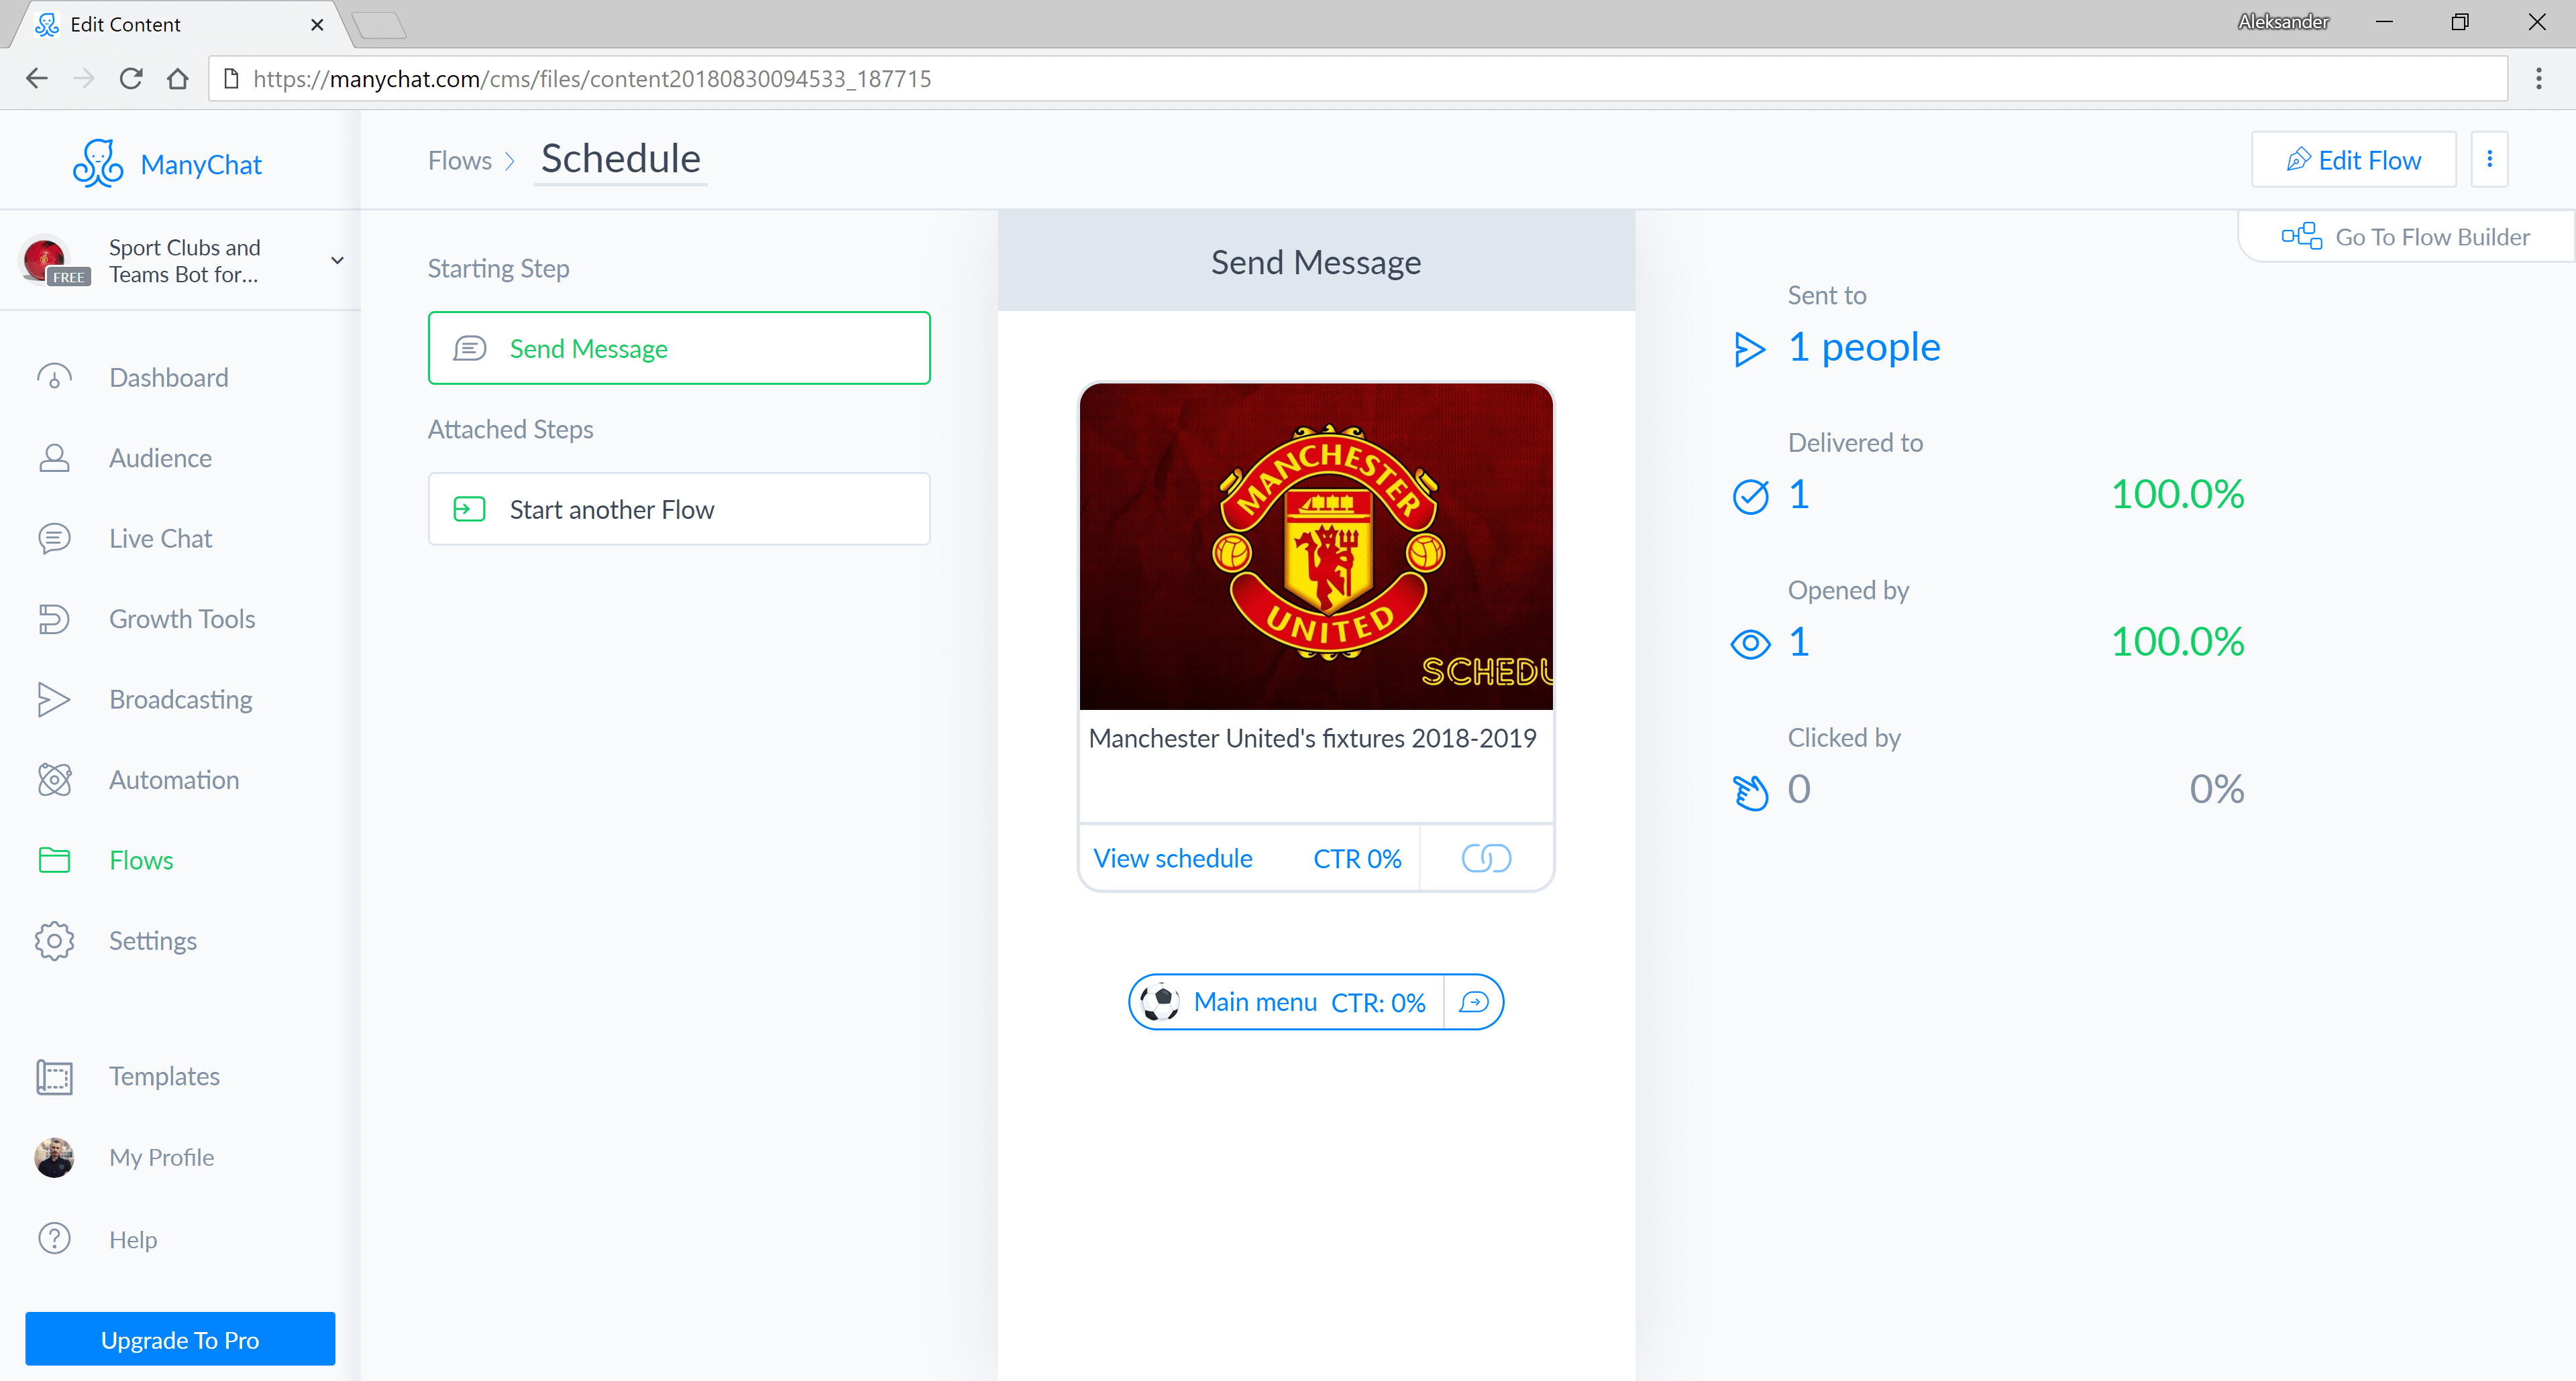Click the Delivered 100.0% value
This screenshot has height=1381, width=2576.
tap(2177, 493)
